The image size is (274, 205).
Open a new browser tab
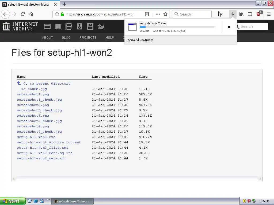click(64, 4)
